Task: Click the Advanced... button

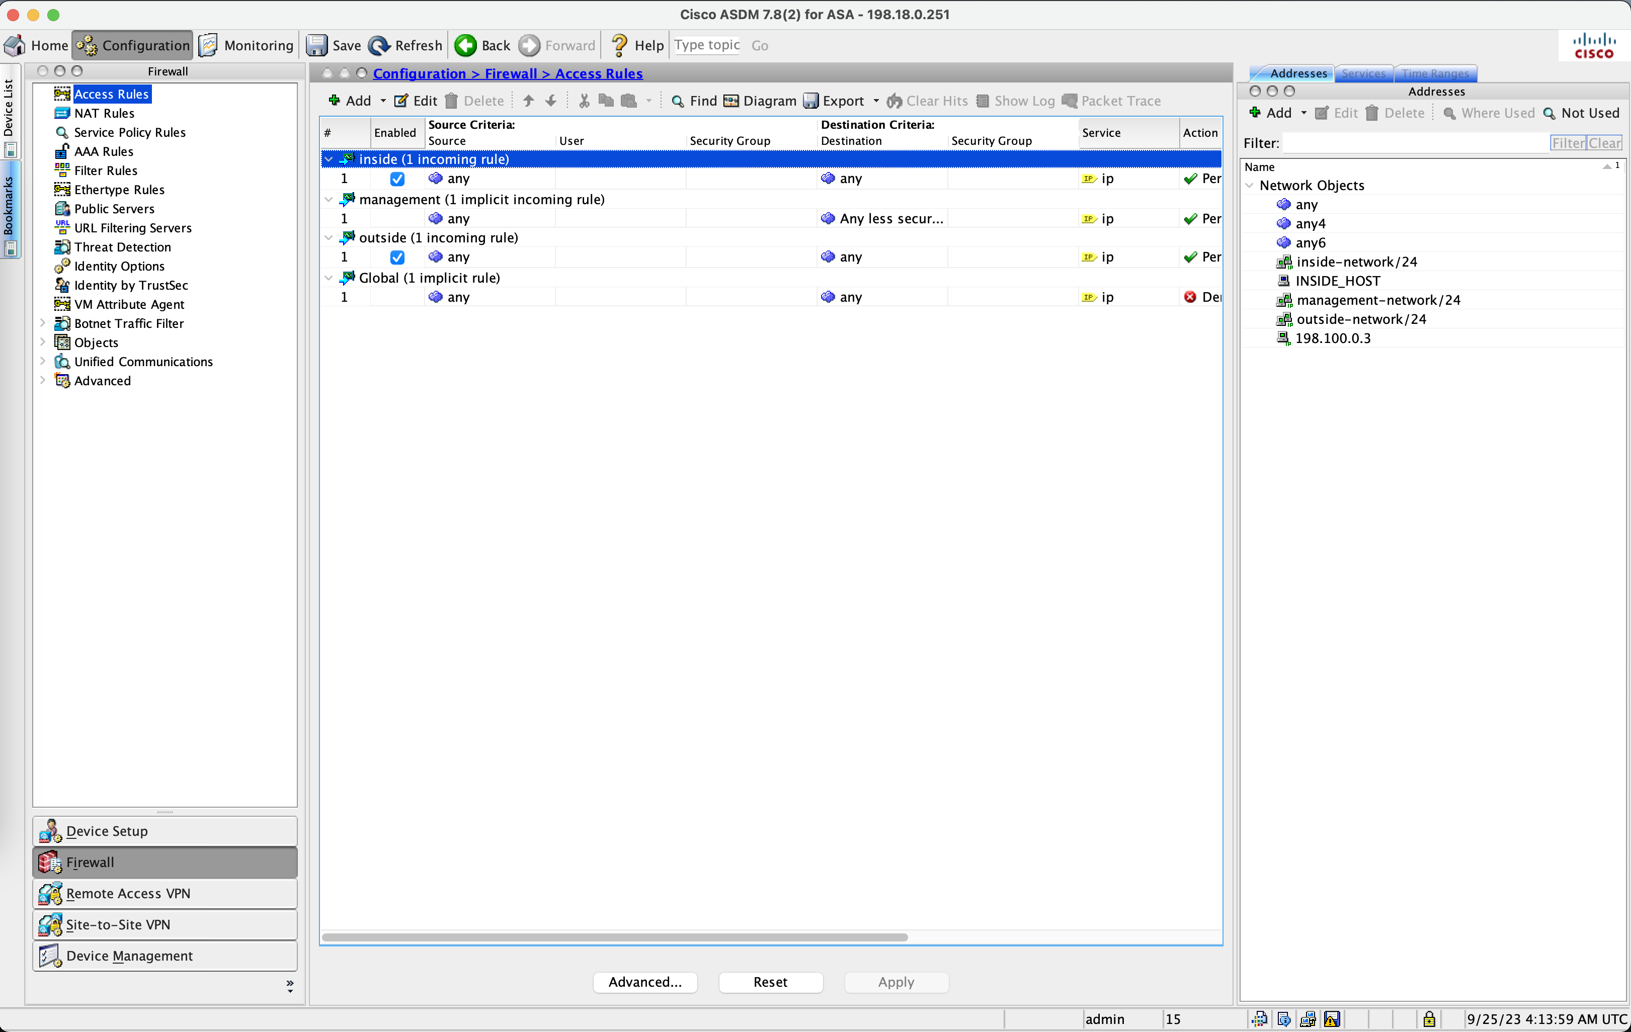Action: click(x=645, y=982)
